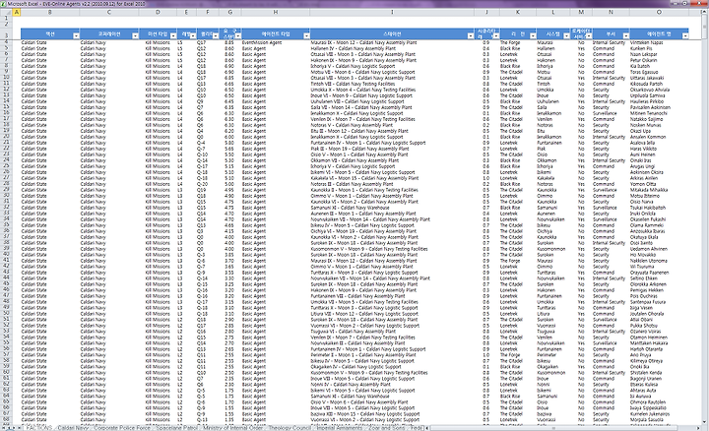Image resolution: width=709 pixels, height=431 pixels.
Task: Click the Excel icon in the title bar
Action: [x=3, y=3]
